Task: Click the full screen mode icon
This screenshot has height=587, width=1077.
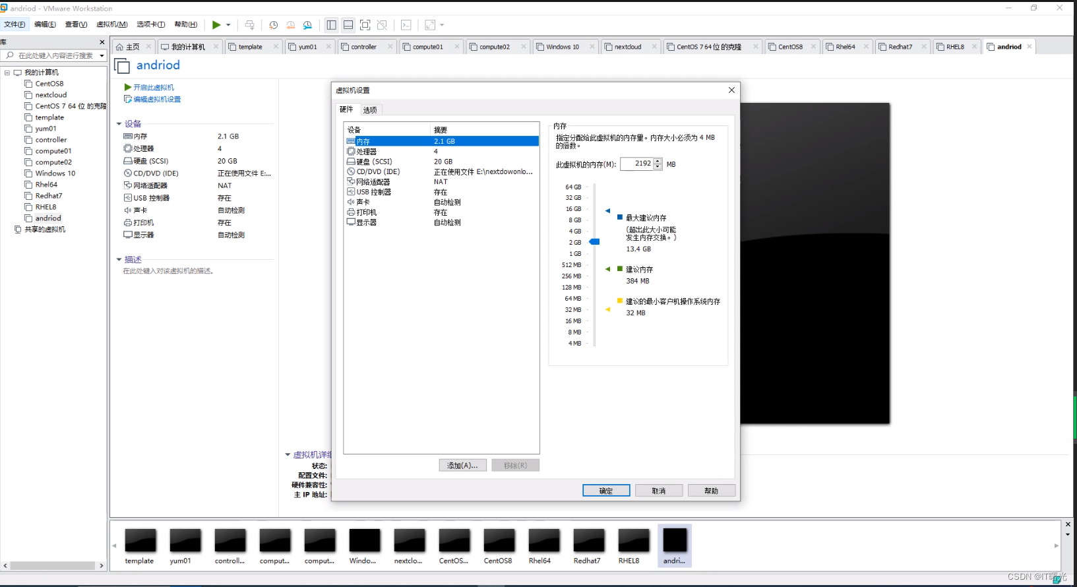Action: (x=365, y=25)
